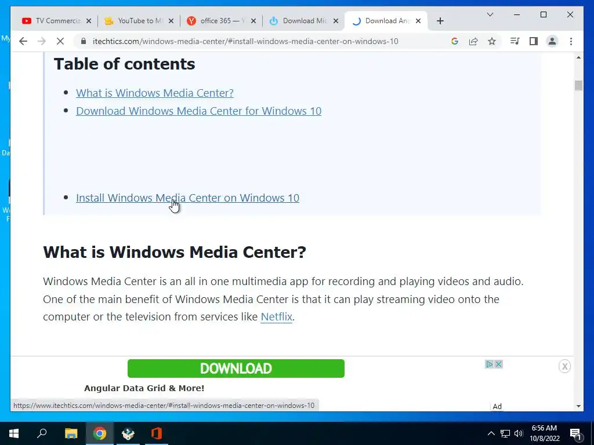Show hidden system tray icons
Viewport: 594px width, 445px height.
coord(491,433)
